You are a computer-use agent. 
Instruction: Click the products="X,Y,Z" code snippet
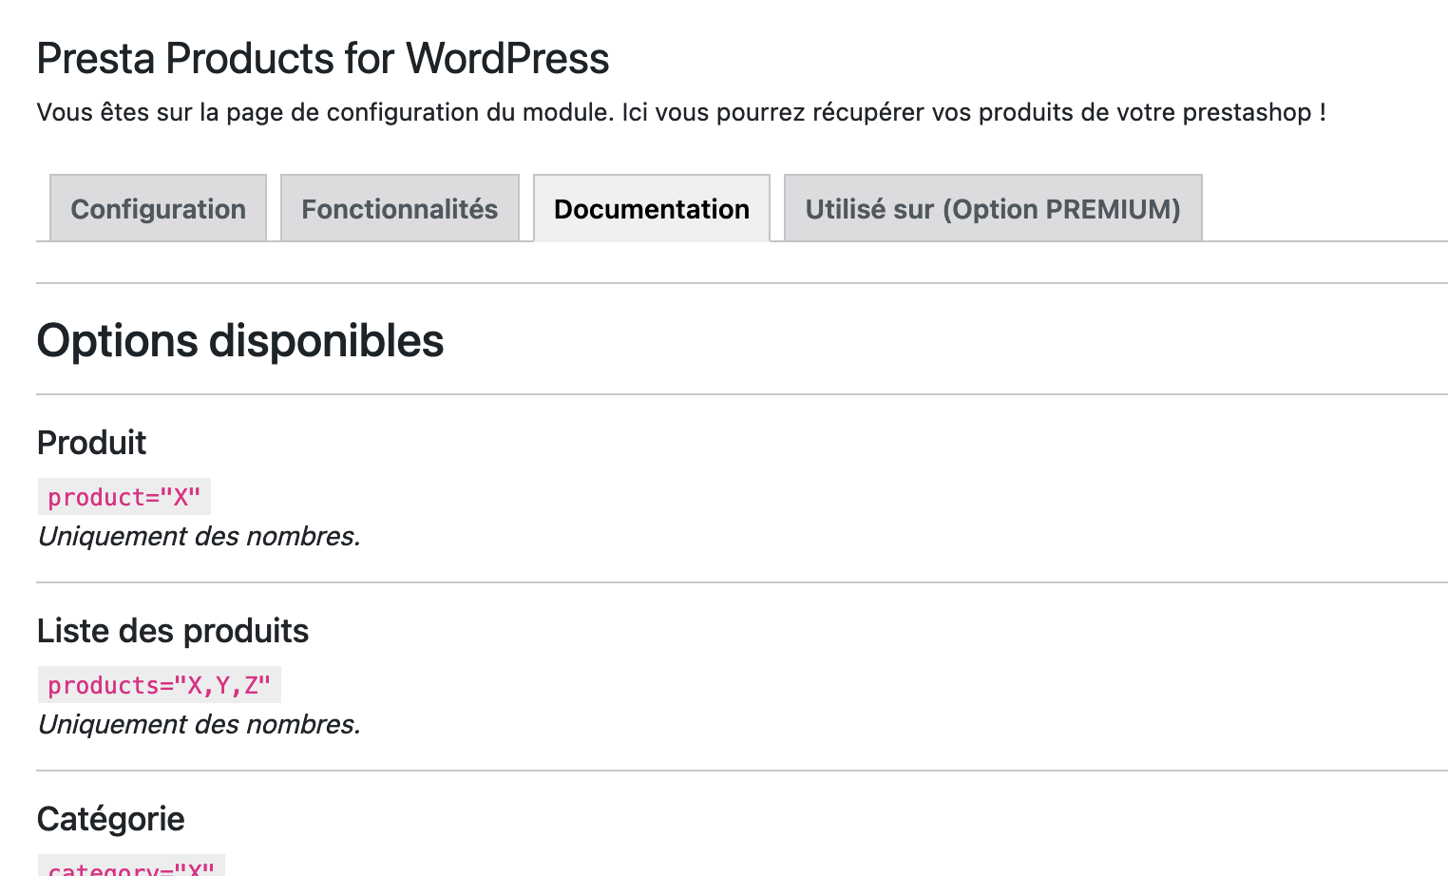coord(160,685)
